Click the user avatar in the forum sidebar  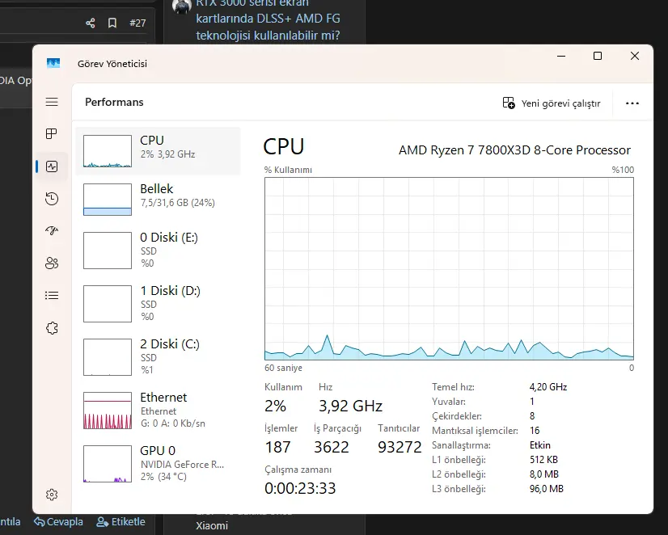181,6
